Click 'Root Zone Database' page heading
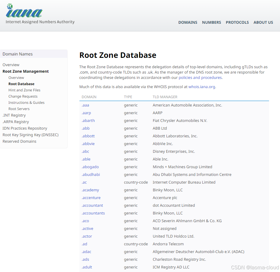The width and height of the screenshot is (280, 272). [x=118, y=55]
